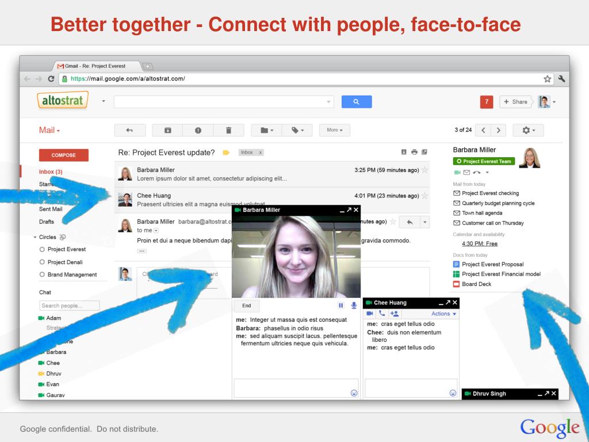589x442 pixels.
Task: Start video call with Barbara in sidebar
Action: 457,173
